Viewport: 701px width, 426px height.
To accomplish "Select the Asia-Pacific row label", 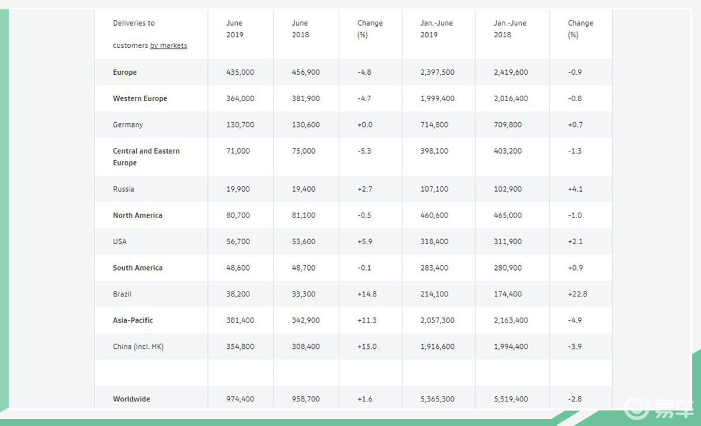I will [133, 321].
